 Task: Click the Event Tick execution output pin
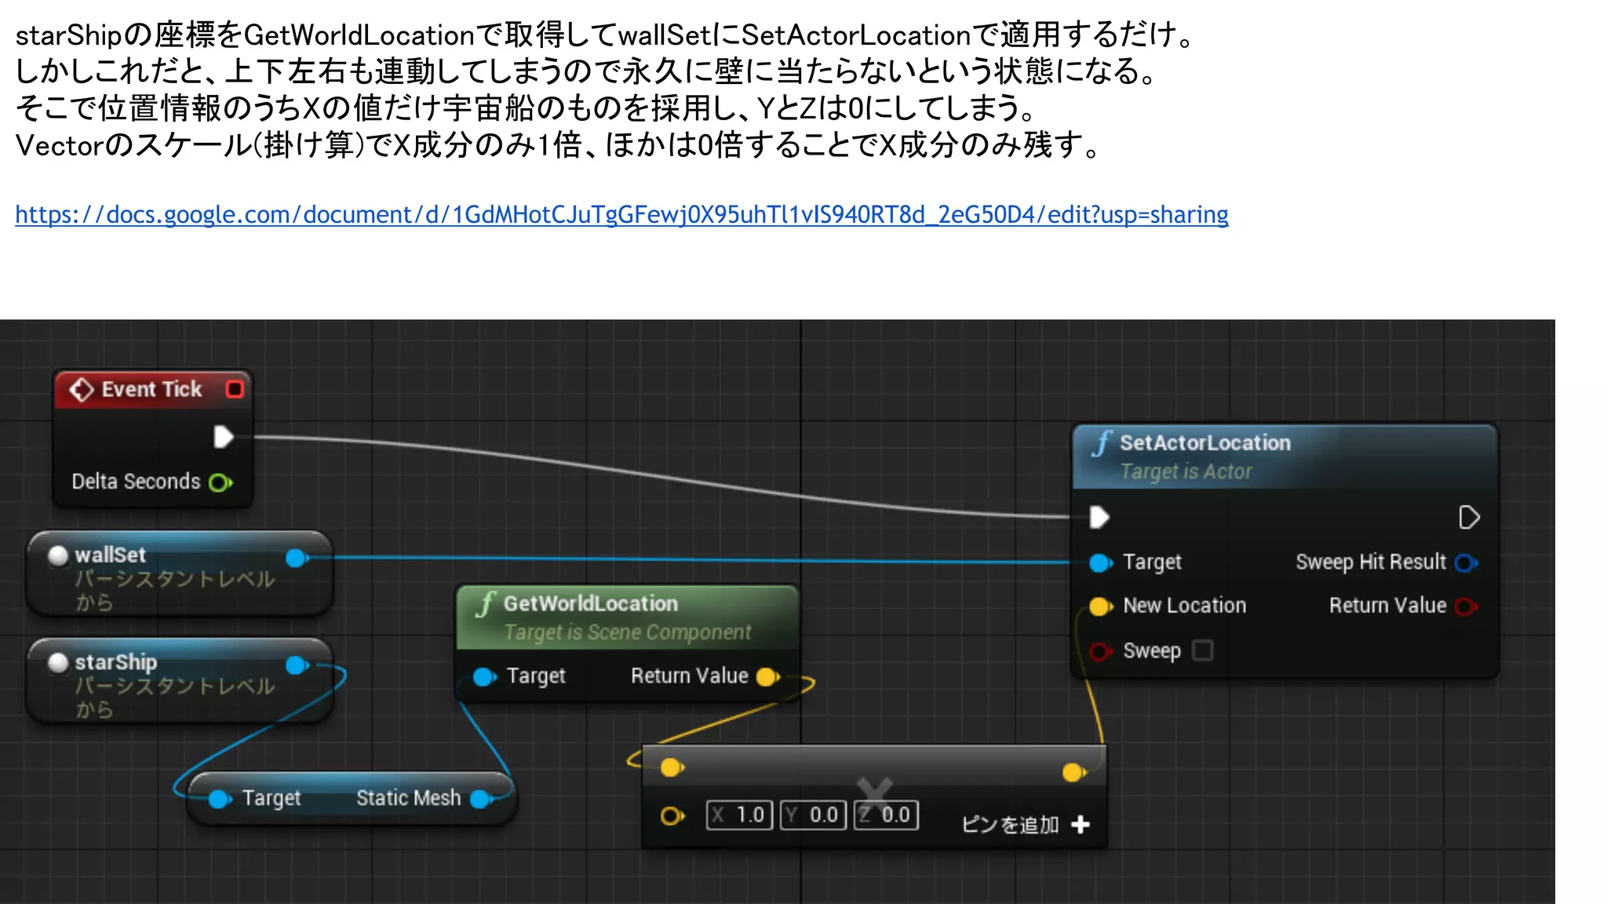[x=224, y=437]
